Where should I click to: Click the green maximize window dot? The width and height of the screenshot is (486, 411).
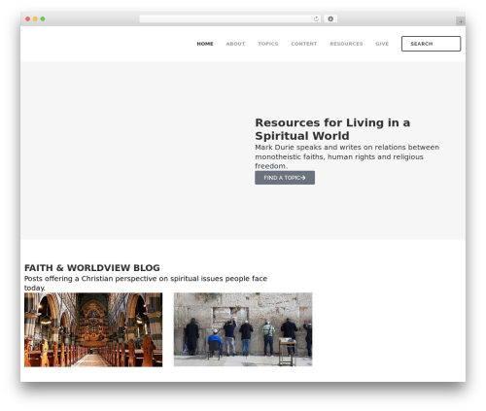(43, 19)
